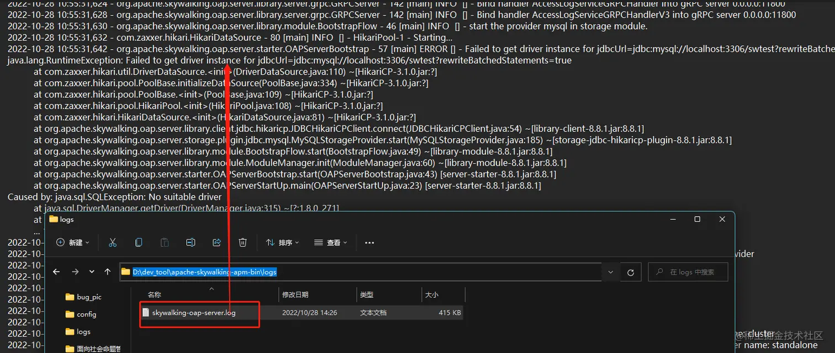Go back with the left arrow button
Screen dimensions: 835x353
[56, 272]
